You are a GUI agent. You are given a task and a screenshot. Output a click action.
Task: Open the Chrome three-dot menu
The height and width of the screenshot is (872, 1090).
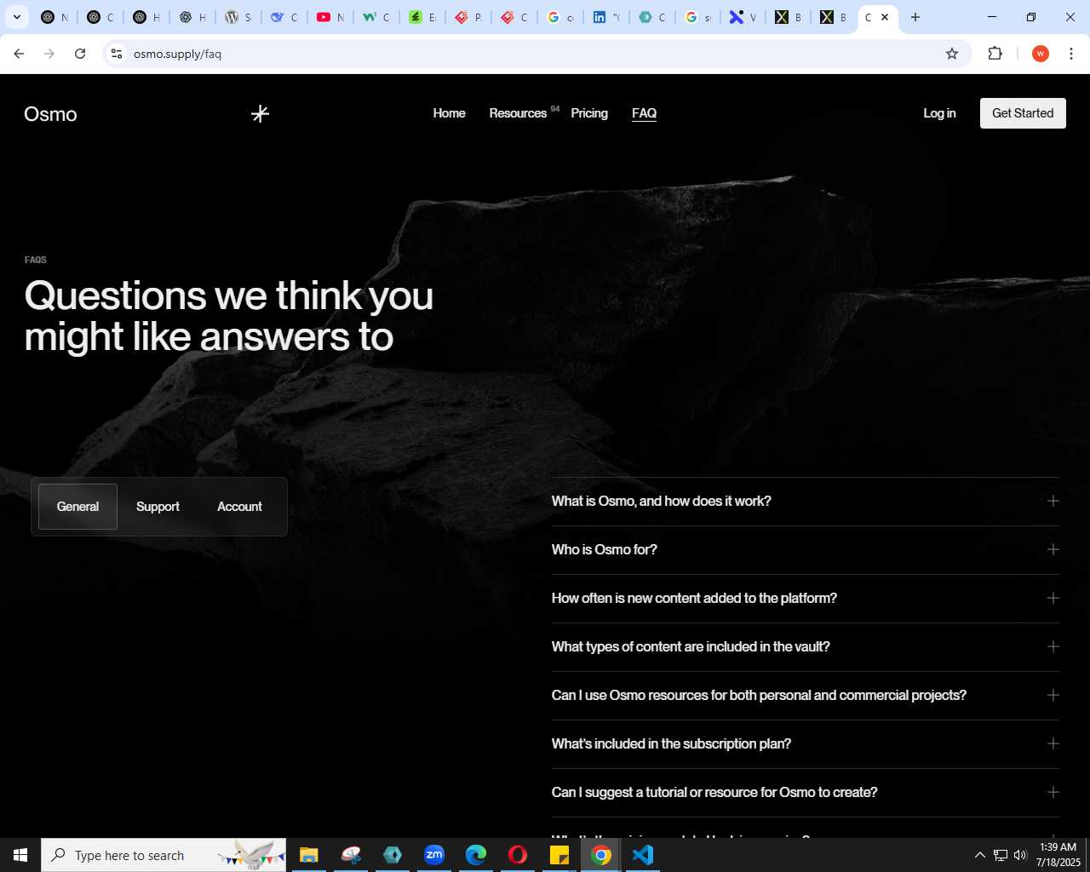tap(1071, 54)
